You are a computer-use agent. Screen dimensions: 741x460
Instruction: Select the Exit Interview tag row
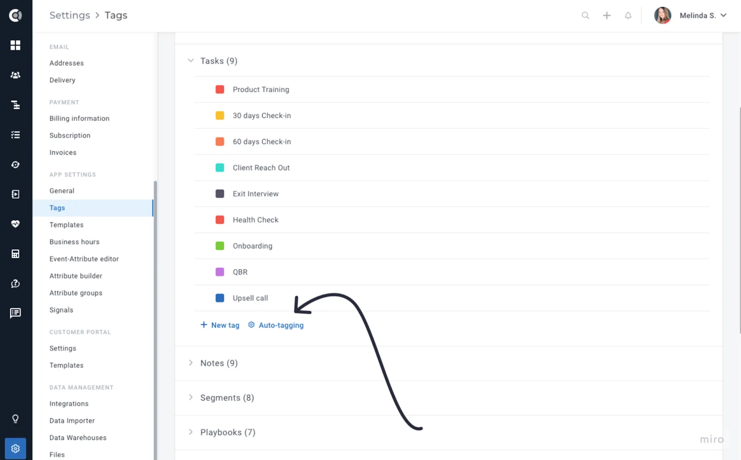coord(452,194)
